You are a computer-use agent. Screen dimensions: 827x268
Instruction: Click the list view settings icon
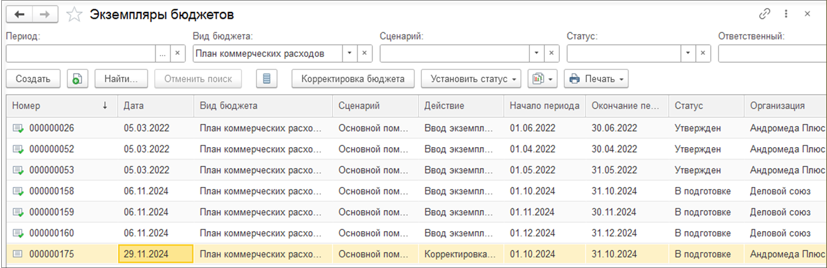[267, 79]
